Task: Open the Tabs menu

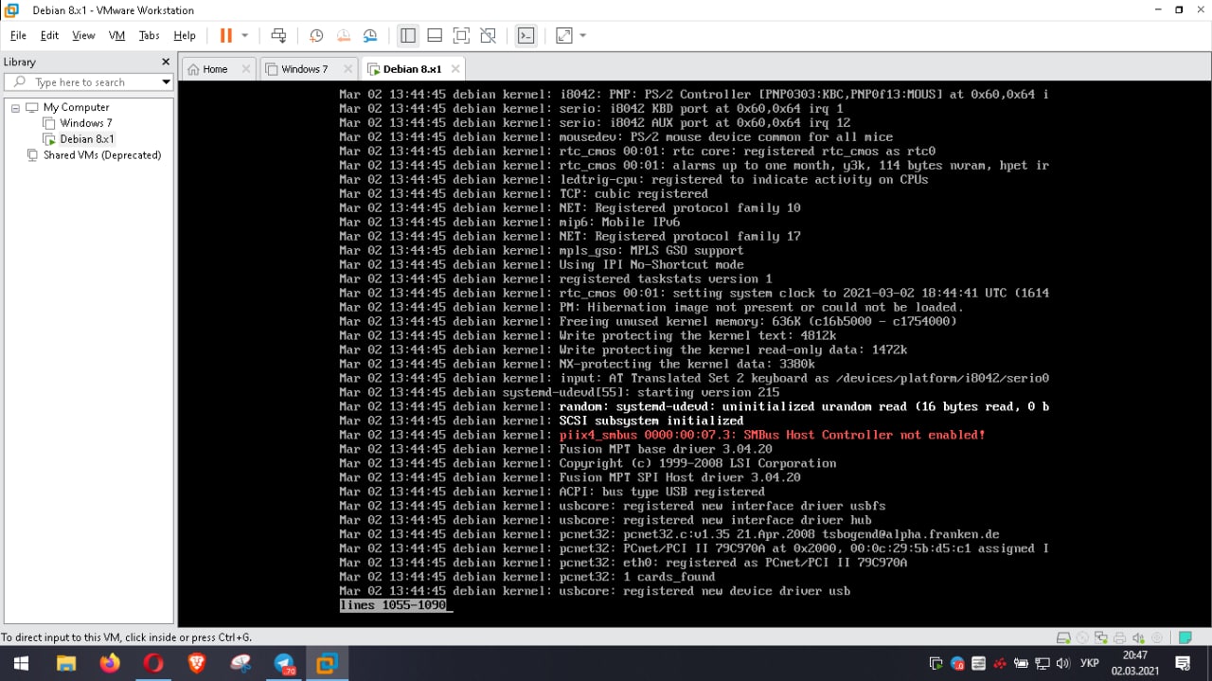Action: coord(149,35)
